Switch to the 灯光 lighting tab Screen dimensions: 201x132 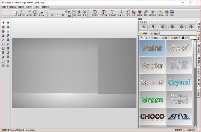185,38
